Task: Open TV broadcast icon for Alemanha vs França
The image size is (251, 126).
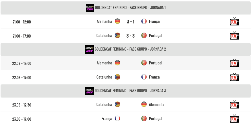Action: pyautogui.click(x=234, y=21)
